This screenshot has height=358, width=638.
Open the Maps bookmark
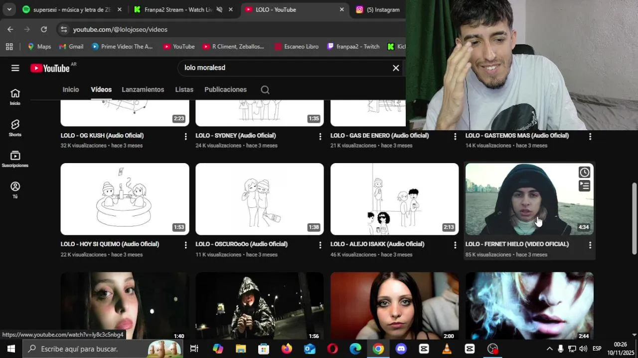coord(39,47)
